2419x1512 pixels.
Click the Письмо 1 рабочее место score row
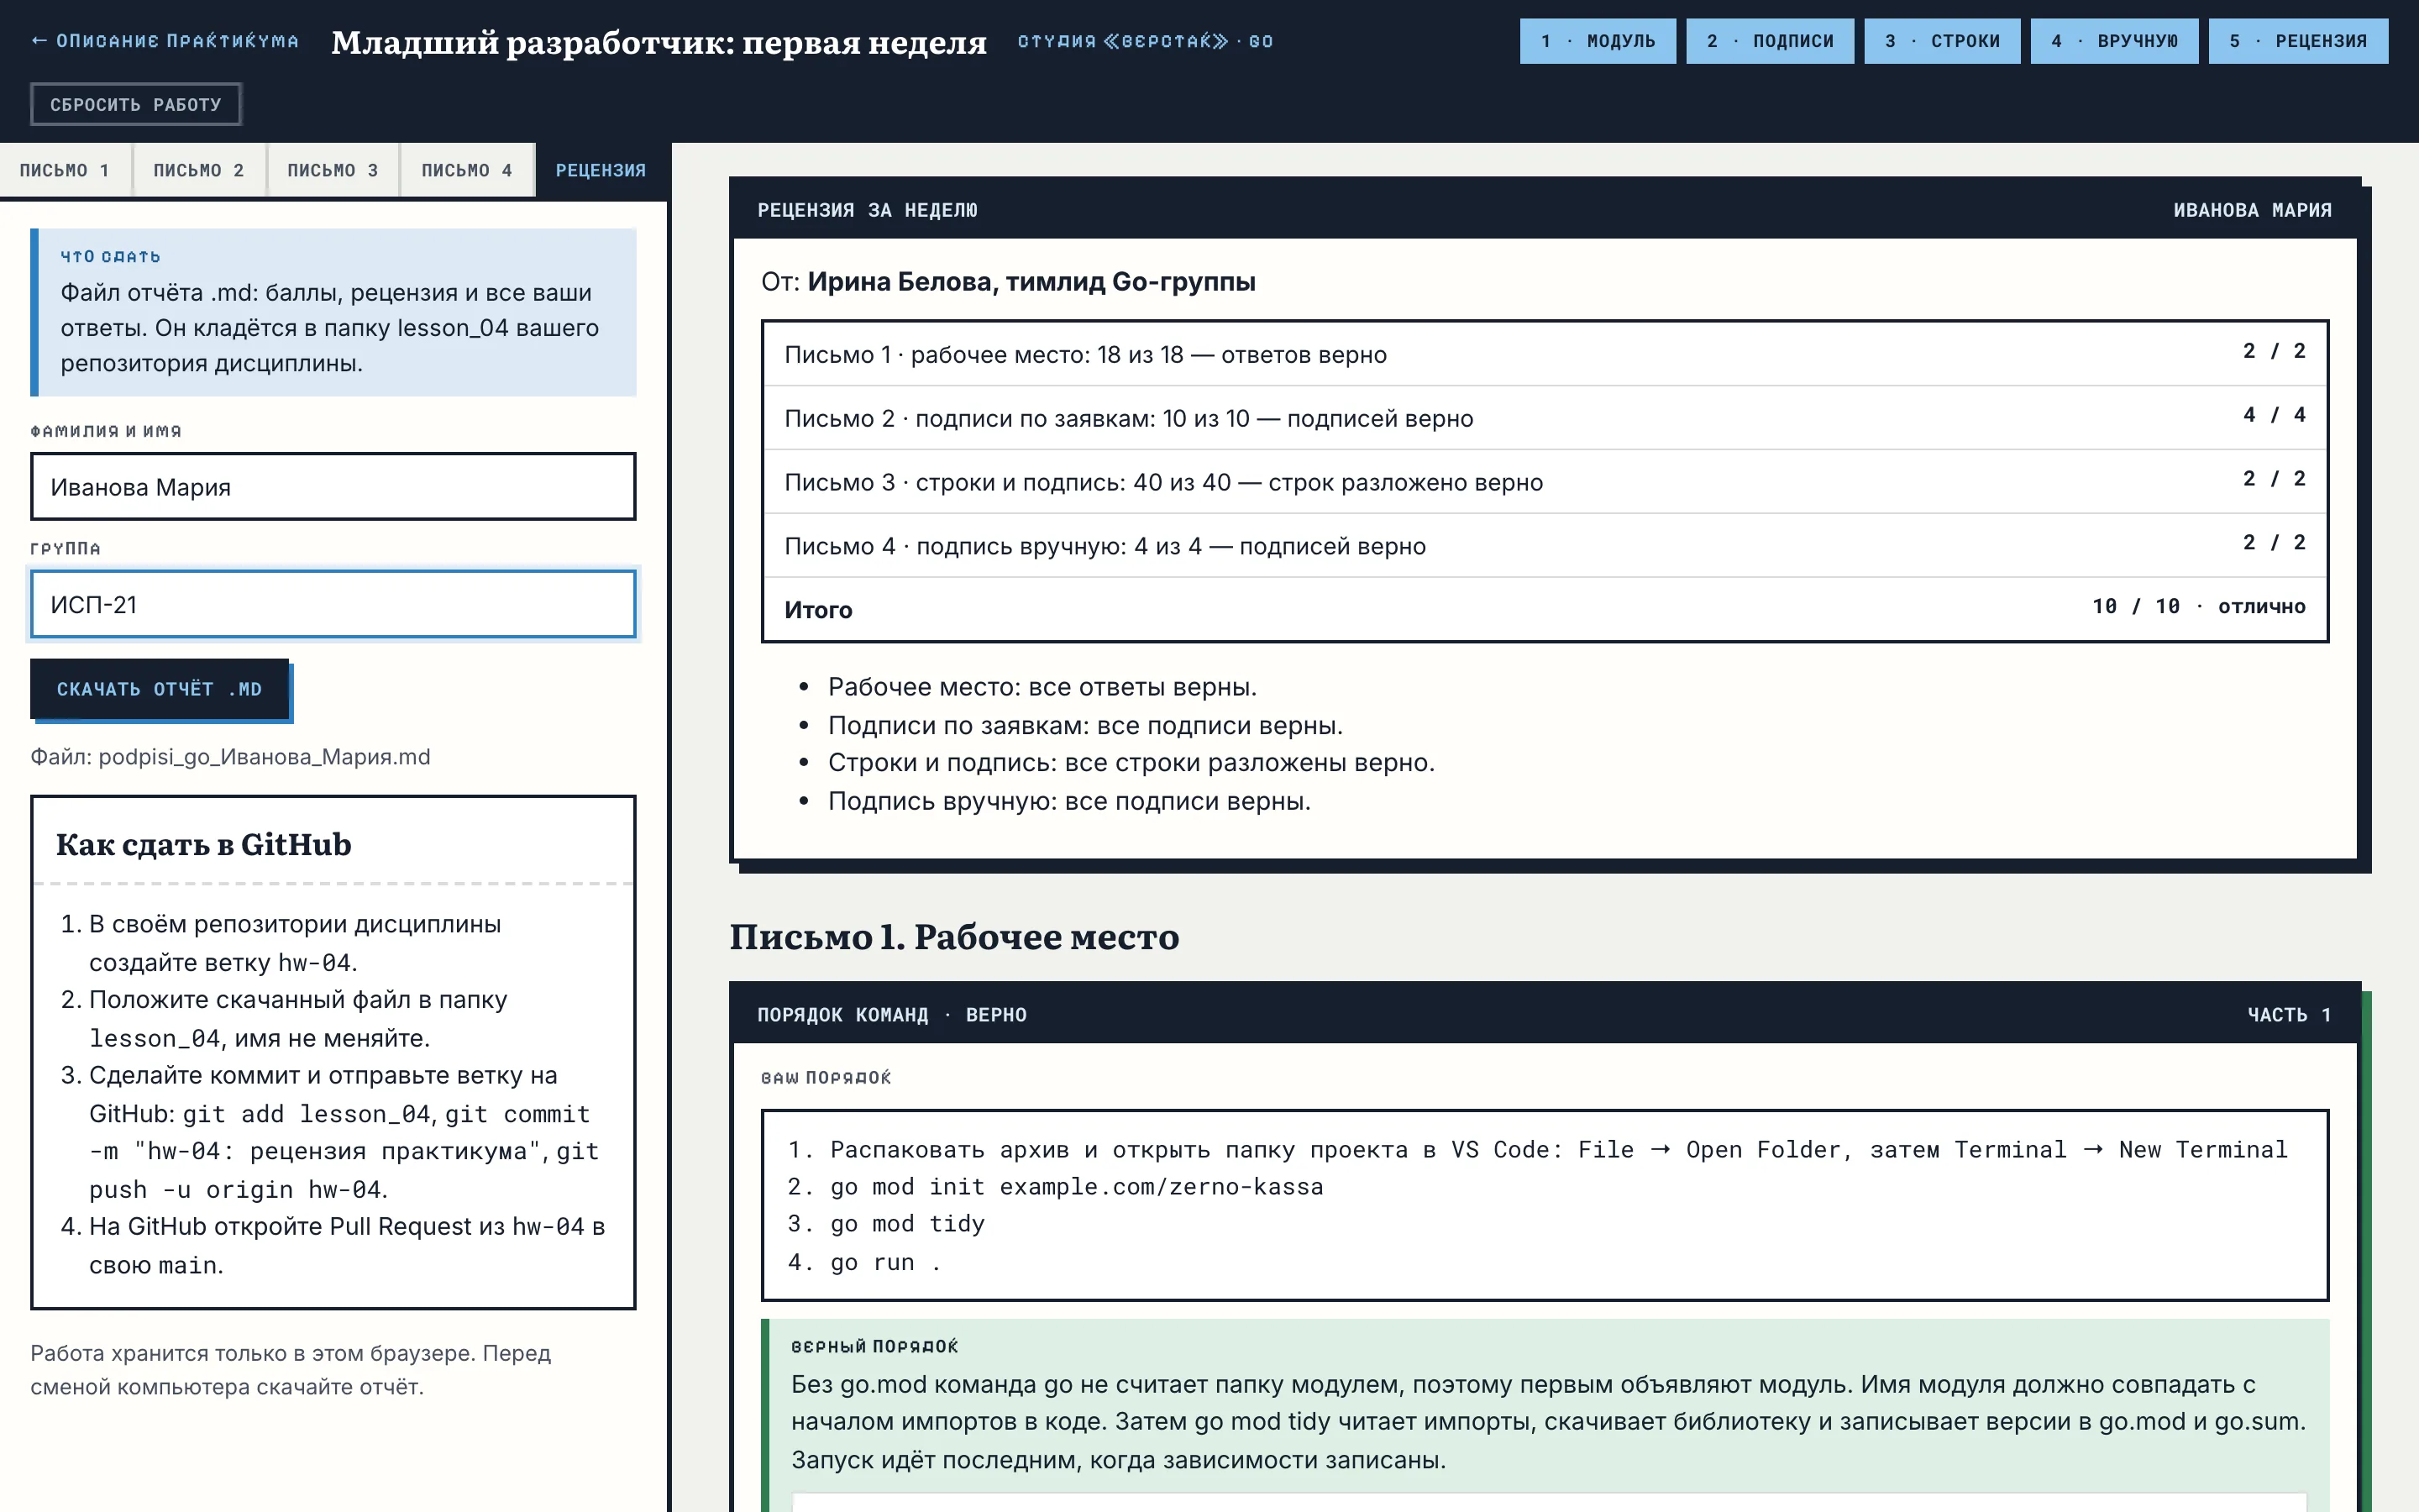pos(1545,354)
